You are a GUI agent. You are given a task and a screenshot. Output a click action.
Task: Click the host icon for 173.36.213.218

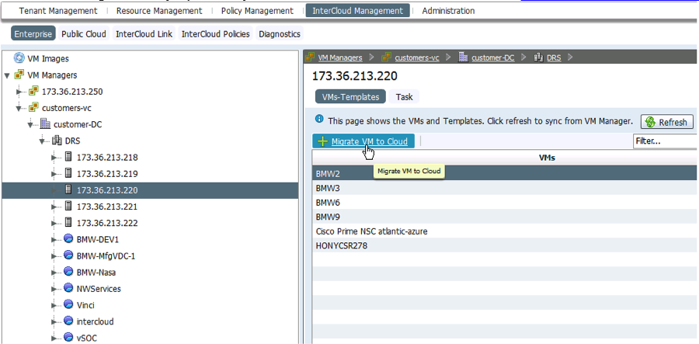click(x=68, y=158)
